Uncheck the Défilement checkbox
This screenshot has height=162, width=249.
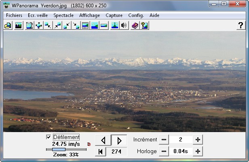click(49, 137)
